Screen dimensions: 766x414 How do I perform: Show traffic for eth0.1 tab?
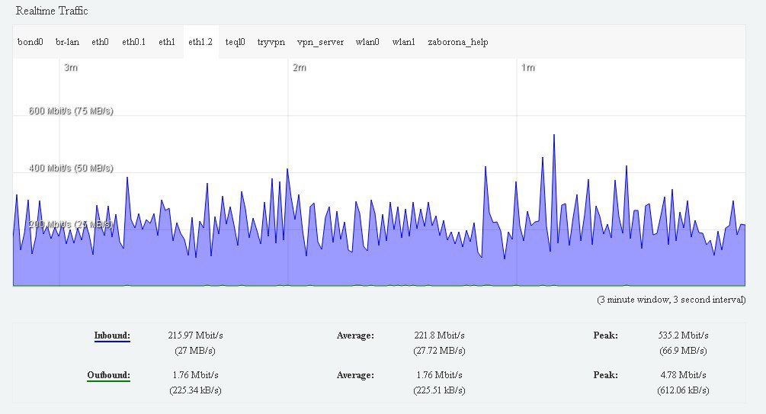(x=134, y=42)
